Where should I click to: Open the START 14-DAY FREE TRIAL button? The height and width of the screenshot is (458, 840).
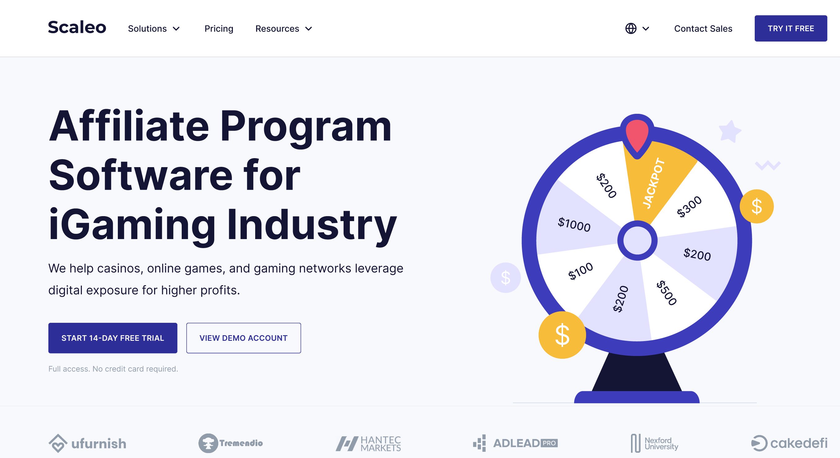pyautogui.click(x=113, y=338)
